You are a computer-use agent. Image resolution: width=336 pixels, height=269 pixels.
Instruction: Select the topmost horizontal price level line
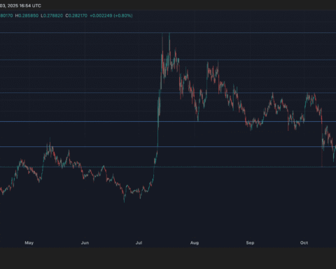click(x=168, y=33)
